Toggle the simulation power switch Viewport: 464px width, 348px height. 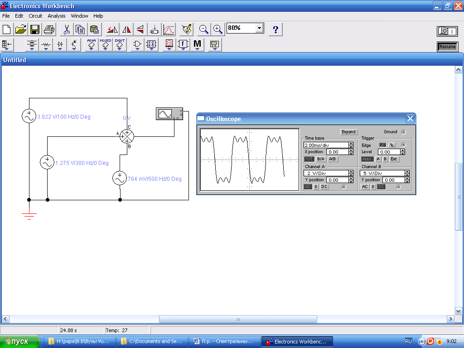(x=447, y=31)
